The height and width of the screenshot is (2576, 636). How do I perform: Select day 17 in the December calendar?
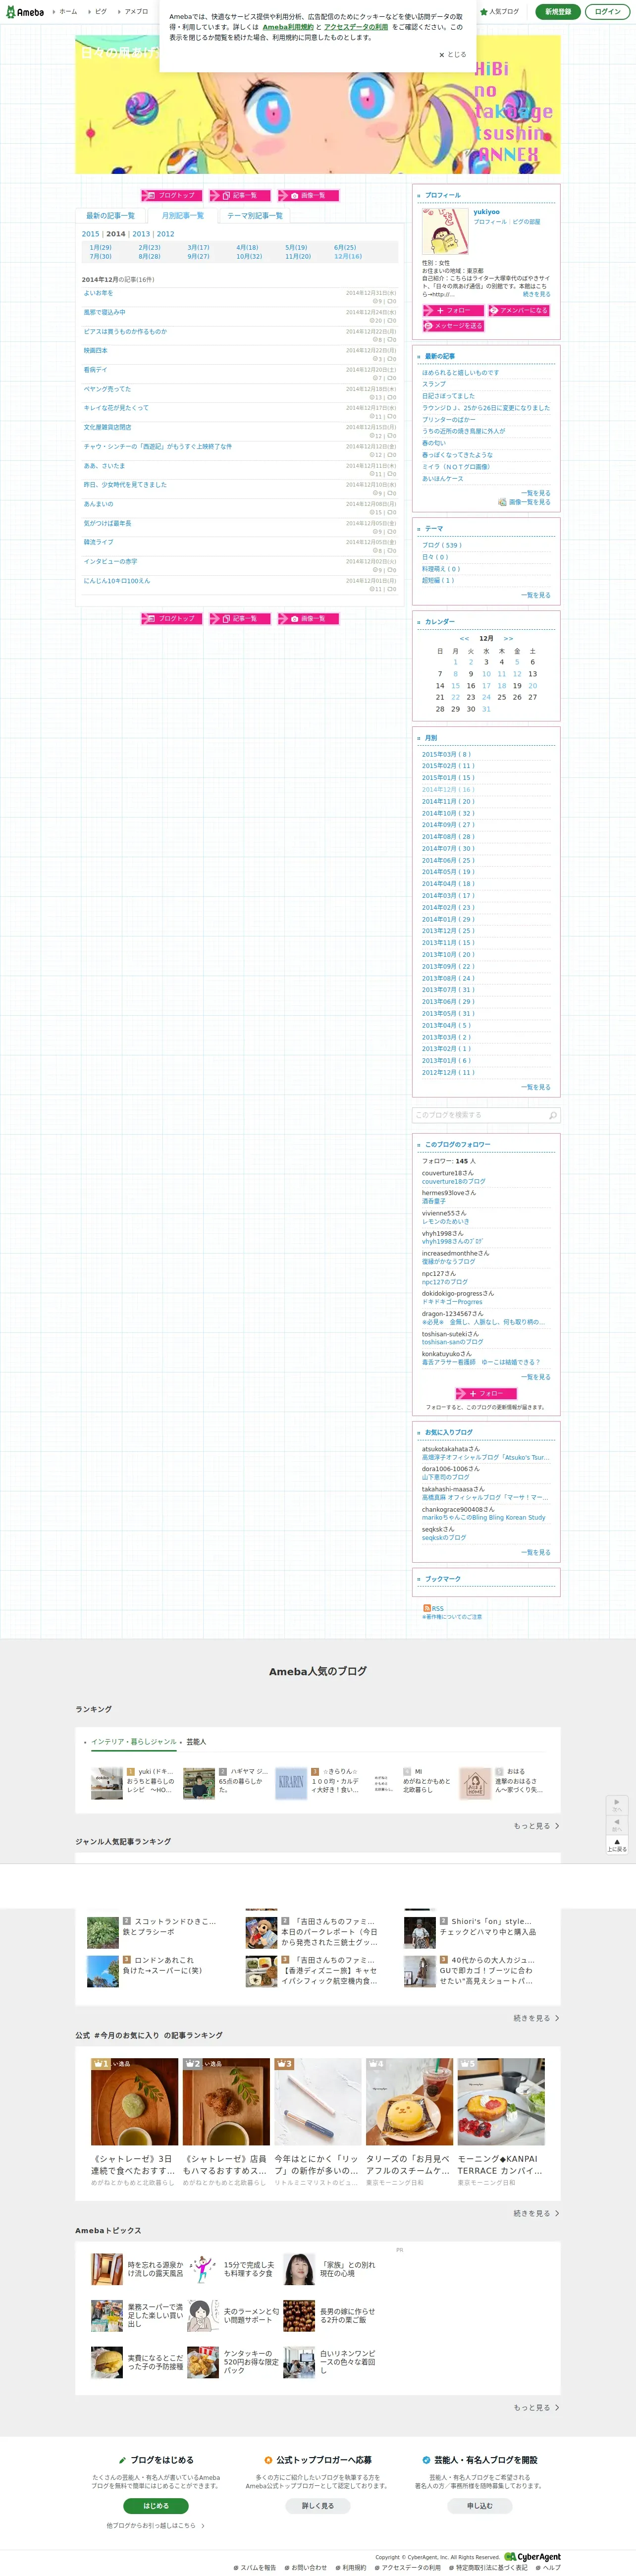[x=486, y=686]
